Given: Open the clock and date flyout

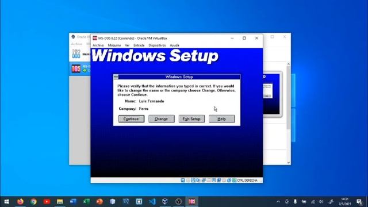Looking at the screenshot, I should coord(345,202).
